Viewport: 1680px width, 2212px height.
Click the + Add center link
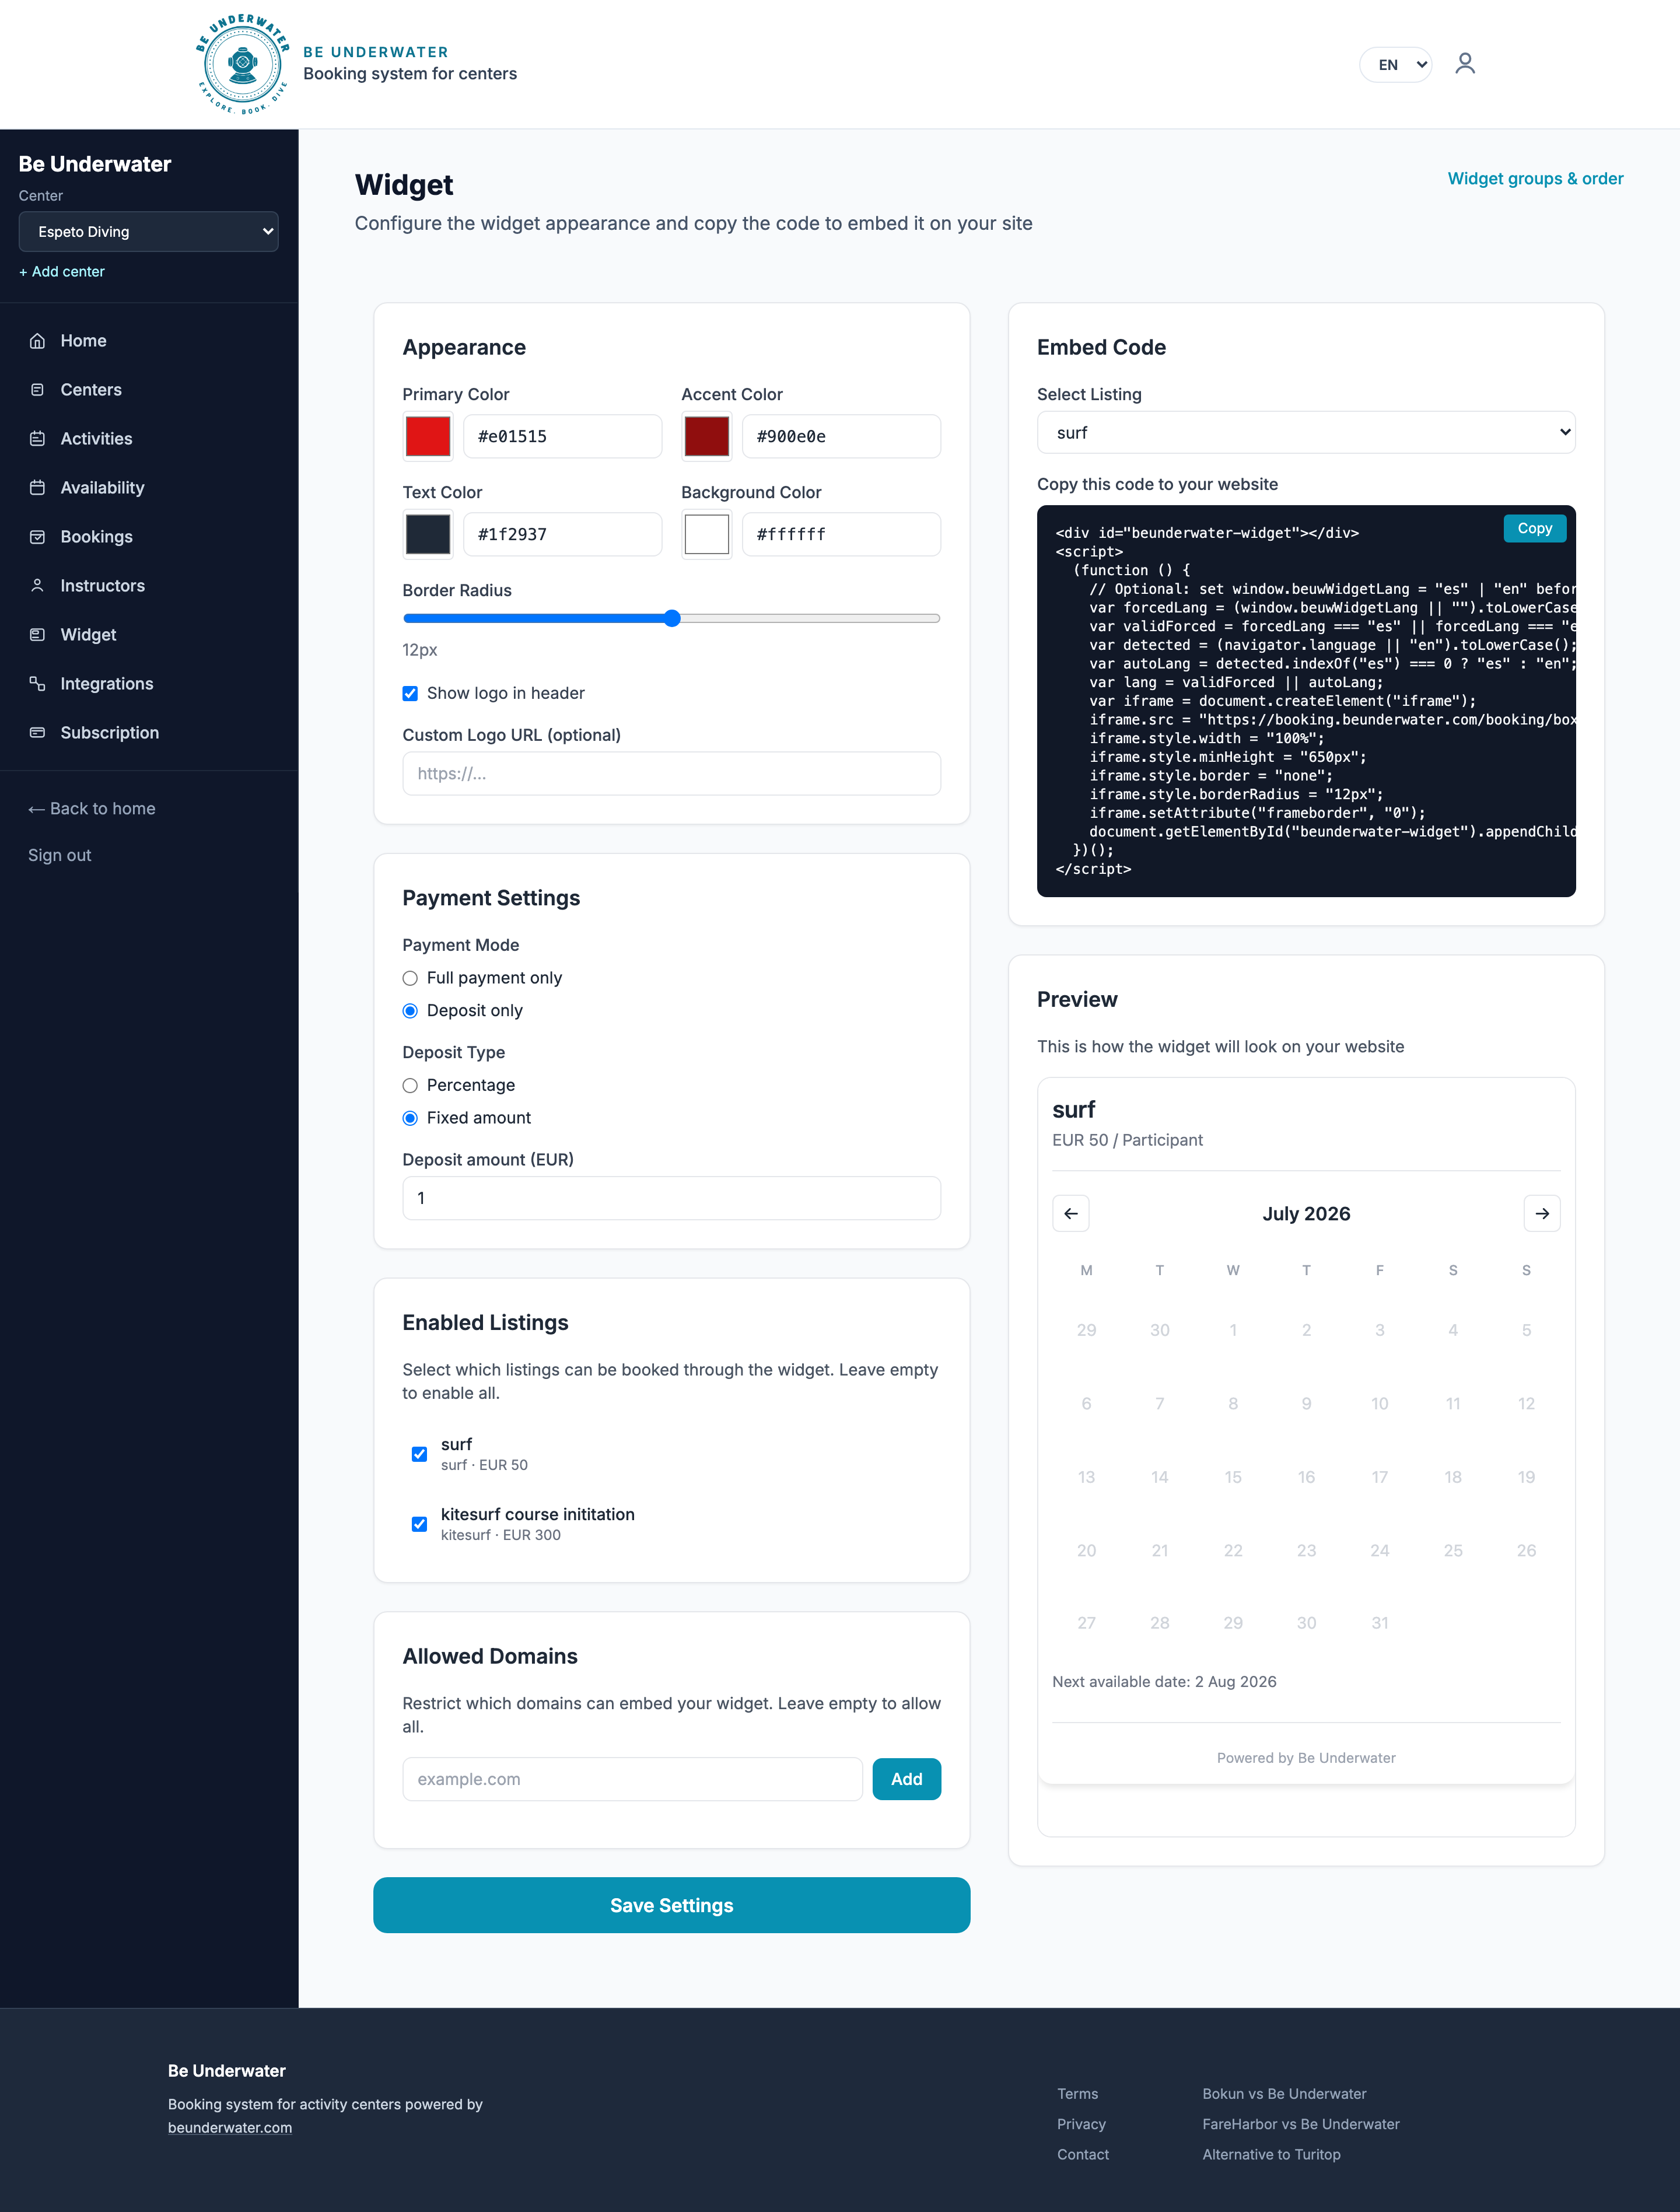click(x=62, y=272)
